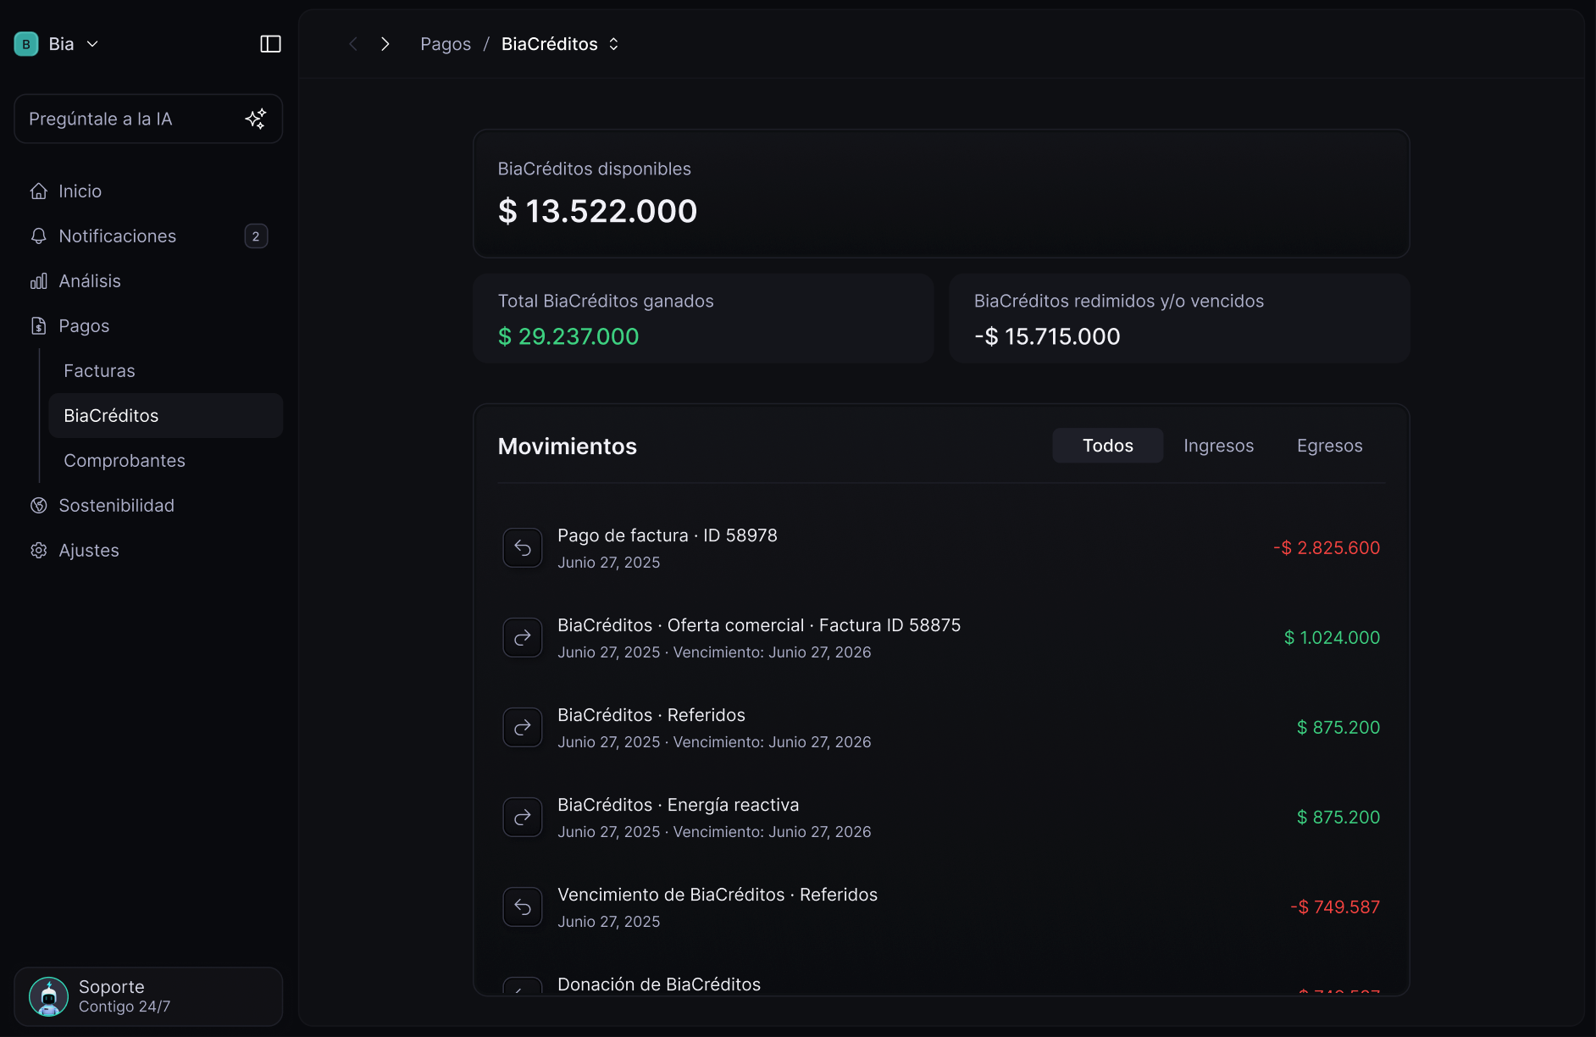Collapse the Pagos menu section
Image resolution: width=1596 pixels, height=1037 pixels.
148,326
